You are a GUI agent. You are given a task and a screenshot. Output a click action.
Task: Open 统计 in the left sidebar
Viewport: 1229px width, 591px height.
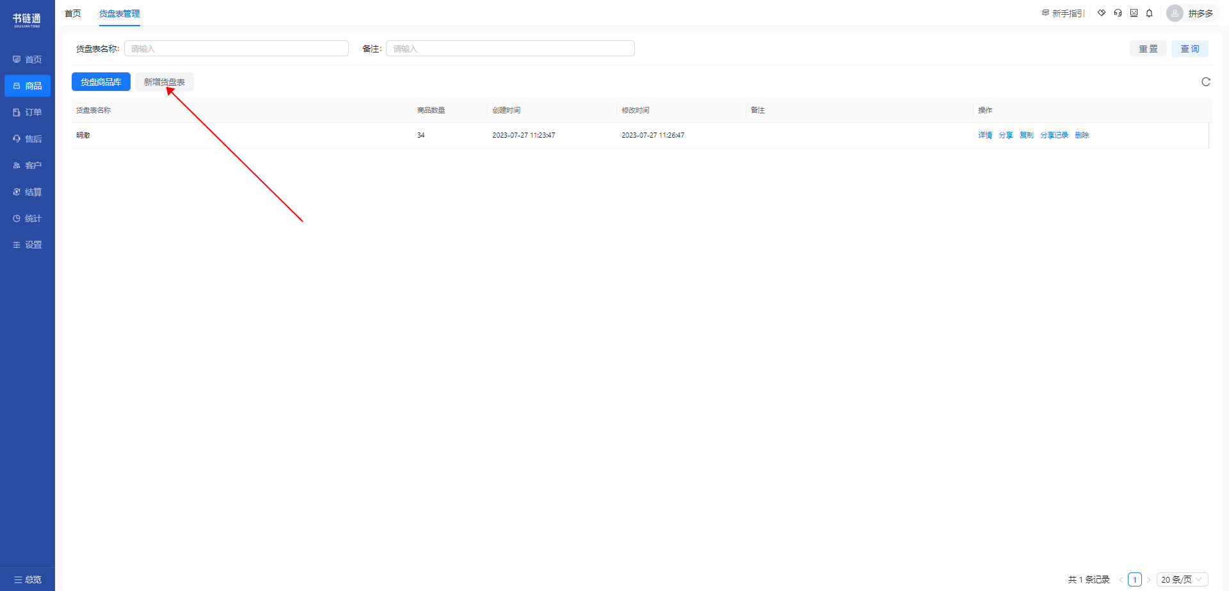(28, 218)
